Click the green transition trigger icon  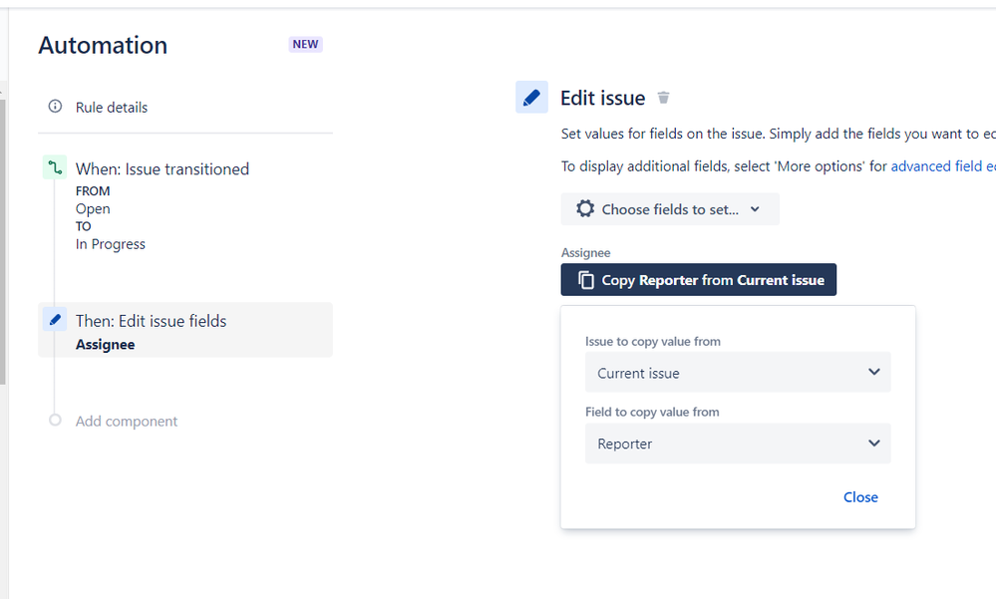(55, 167)
